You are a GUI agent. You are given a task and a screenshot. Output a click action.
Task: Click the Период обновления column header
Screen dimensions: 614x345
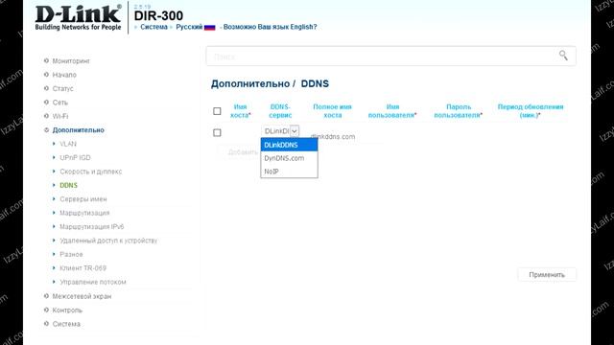(531, 111)
